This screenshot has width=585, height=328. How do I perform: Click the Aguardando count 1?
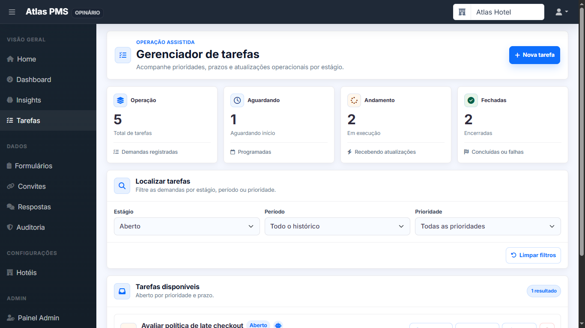(233, 120)
